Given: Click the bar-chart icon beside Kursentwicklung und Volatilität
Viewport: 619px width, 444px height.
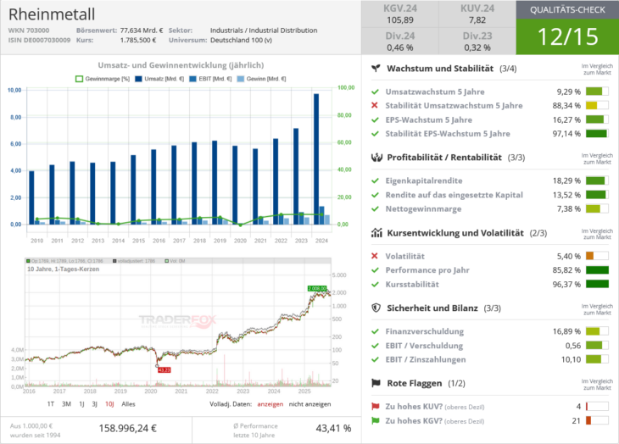Looking at the screenshot, I should (375, 232).
